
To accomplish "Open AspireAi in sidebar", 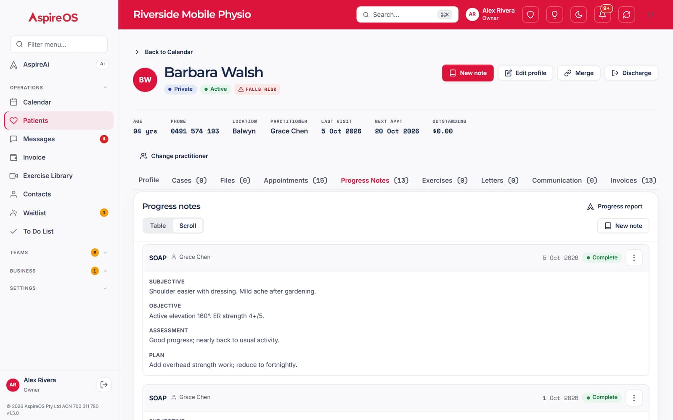I will (59, 64).
